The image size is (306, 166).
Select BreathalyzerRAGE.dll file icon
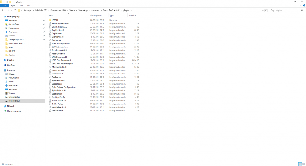click(x=50, y=24)
